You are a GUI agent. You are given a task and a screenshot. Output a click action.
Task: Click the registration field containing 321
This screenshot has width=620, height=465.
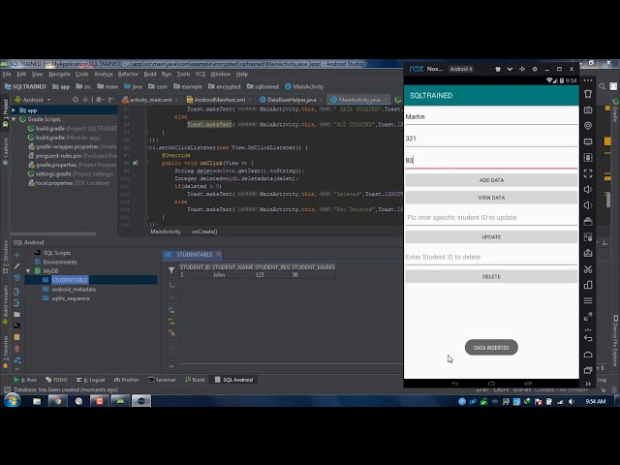point(491,139)
